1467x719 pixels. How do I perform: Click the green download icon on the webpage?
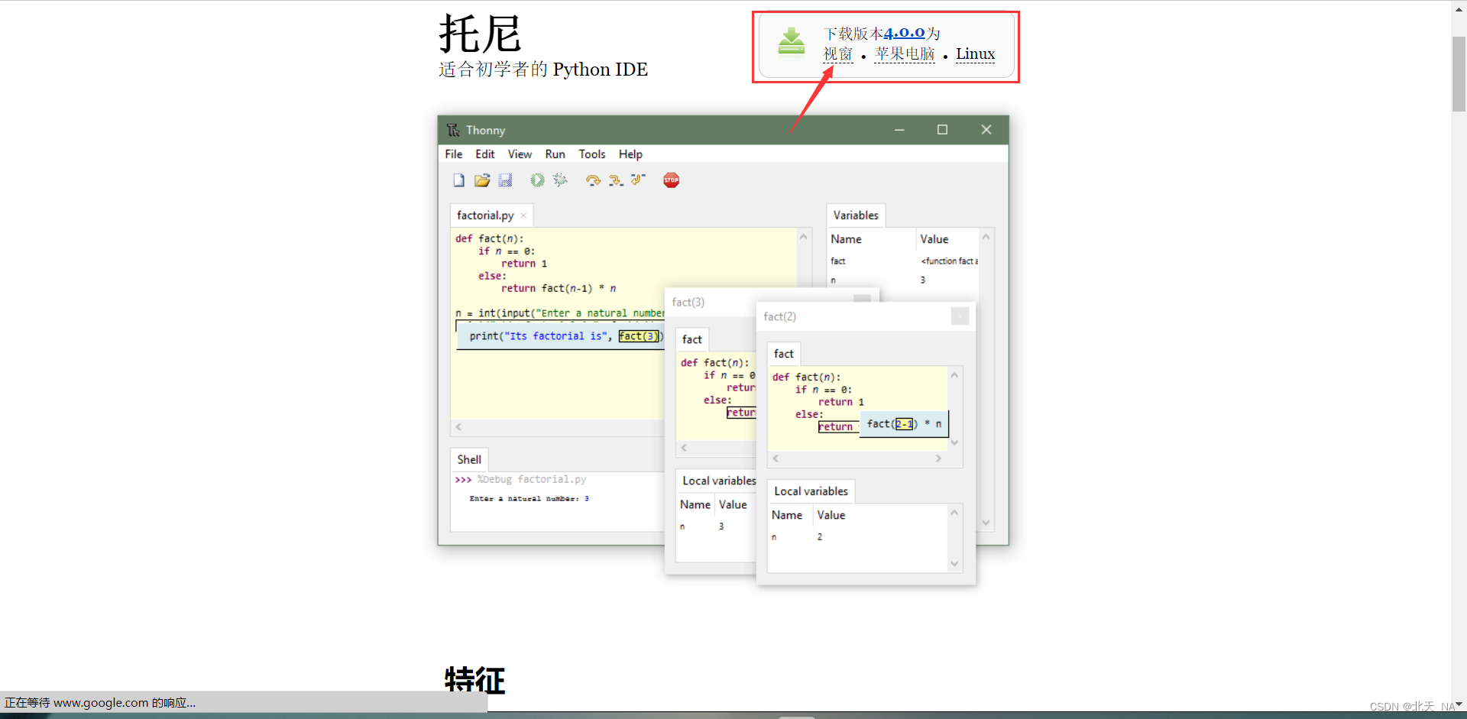[x=792, y=44]
